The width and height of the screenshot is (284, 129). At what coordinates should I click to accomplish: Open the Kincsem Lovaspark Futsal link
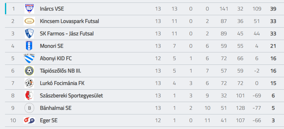tap(70, 21)
